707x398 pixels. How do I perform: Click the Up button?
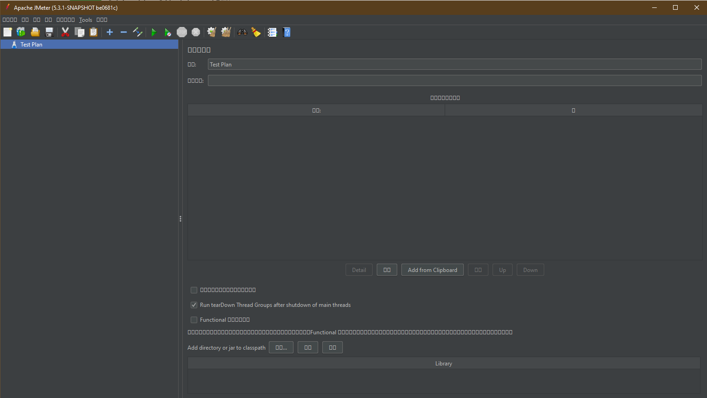tap(502, 270)
